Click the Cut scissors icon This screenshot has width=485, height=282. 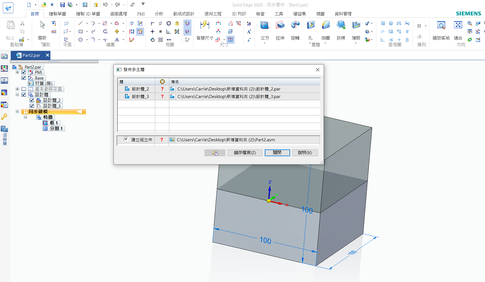(23, 24)
